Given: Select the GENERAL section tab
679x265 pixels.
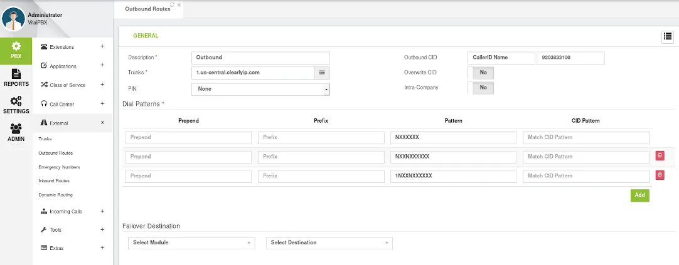Looking at the screenshot, I should click(146, 36).
